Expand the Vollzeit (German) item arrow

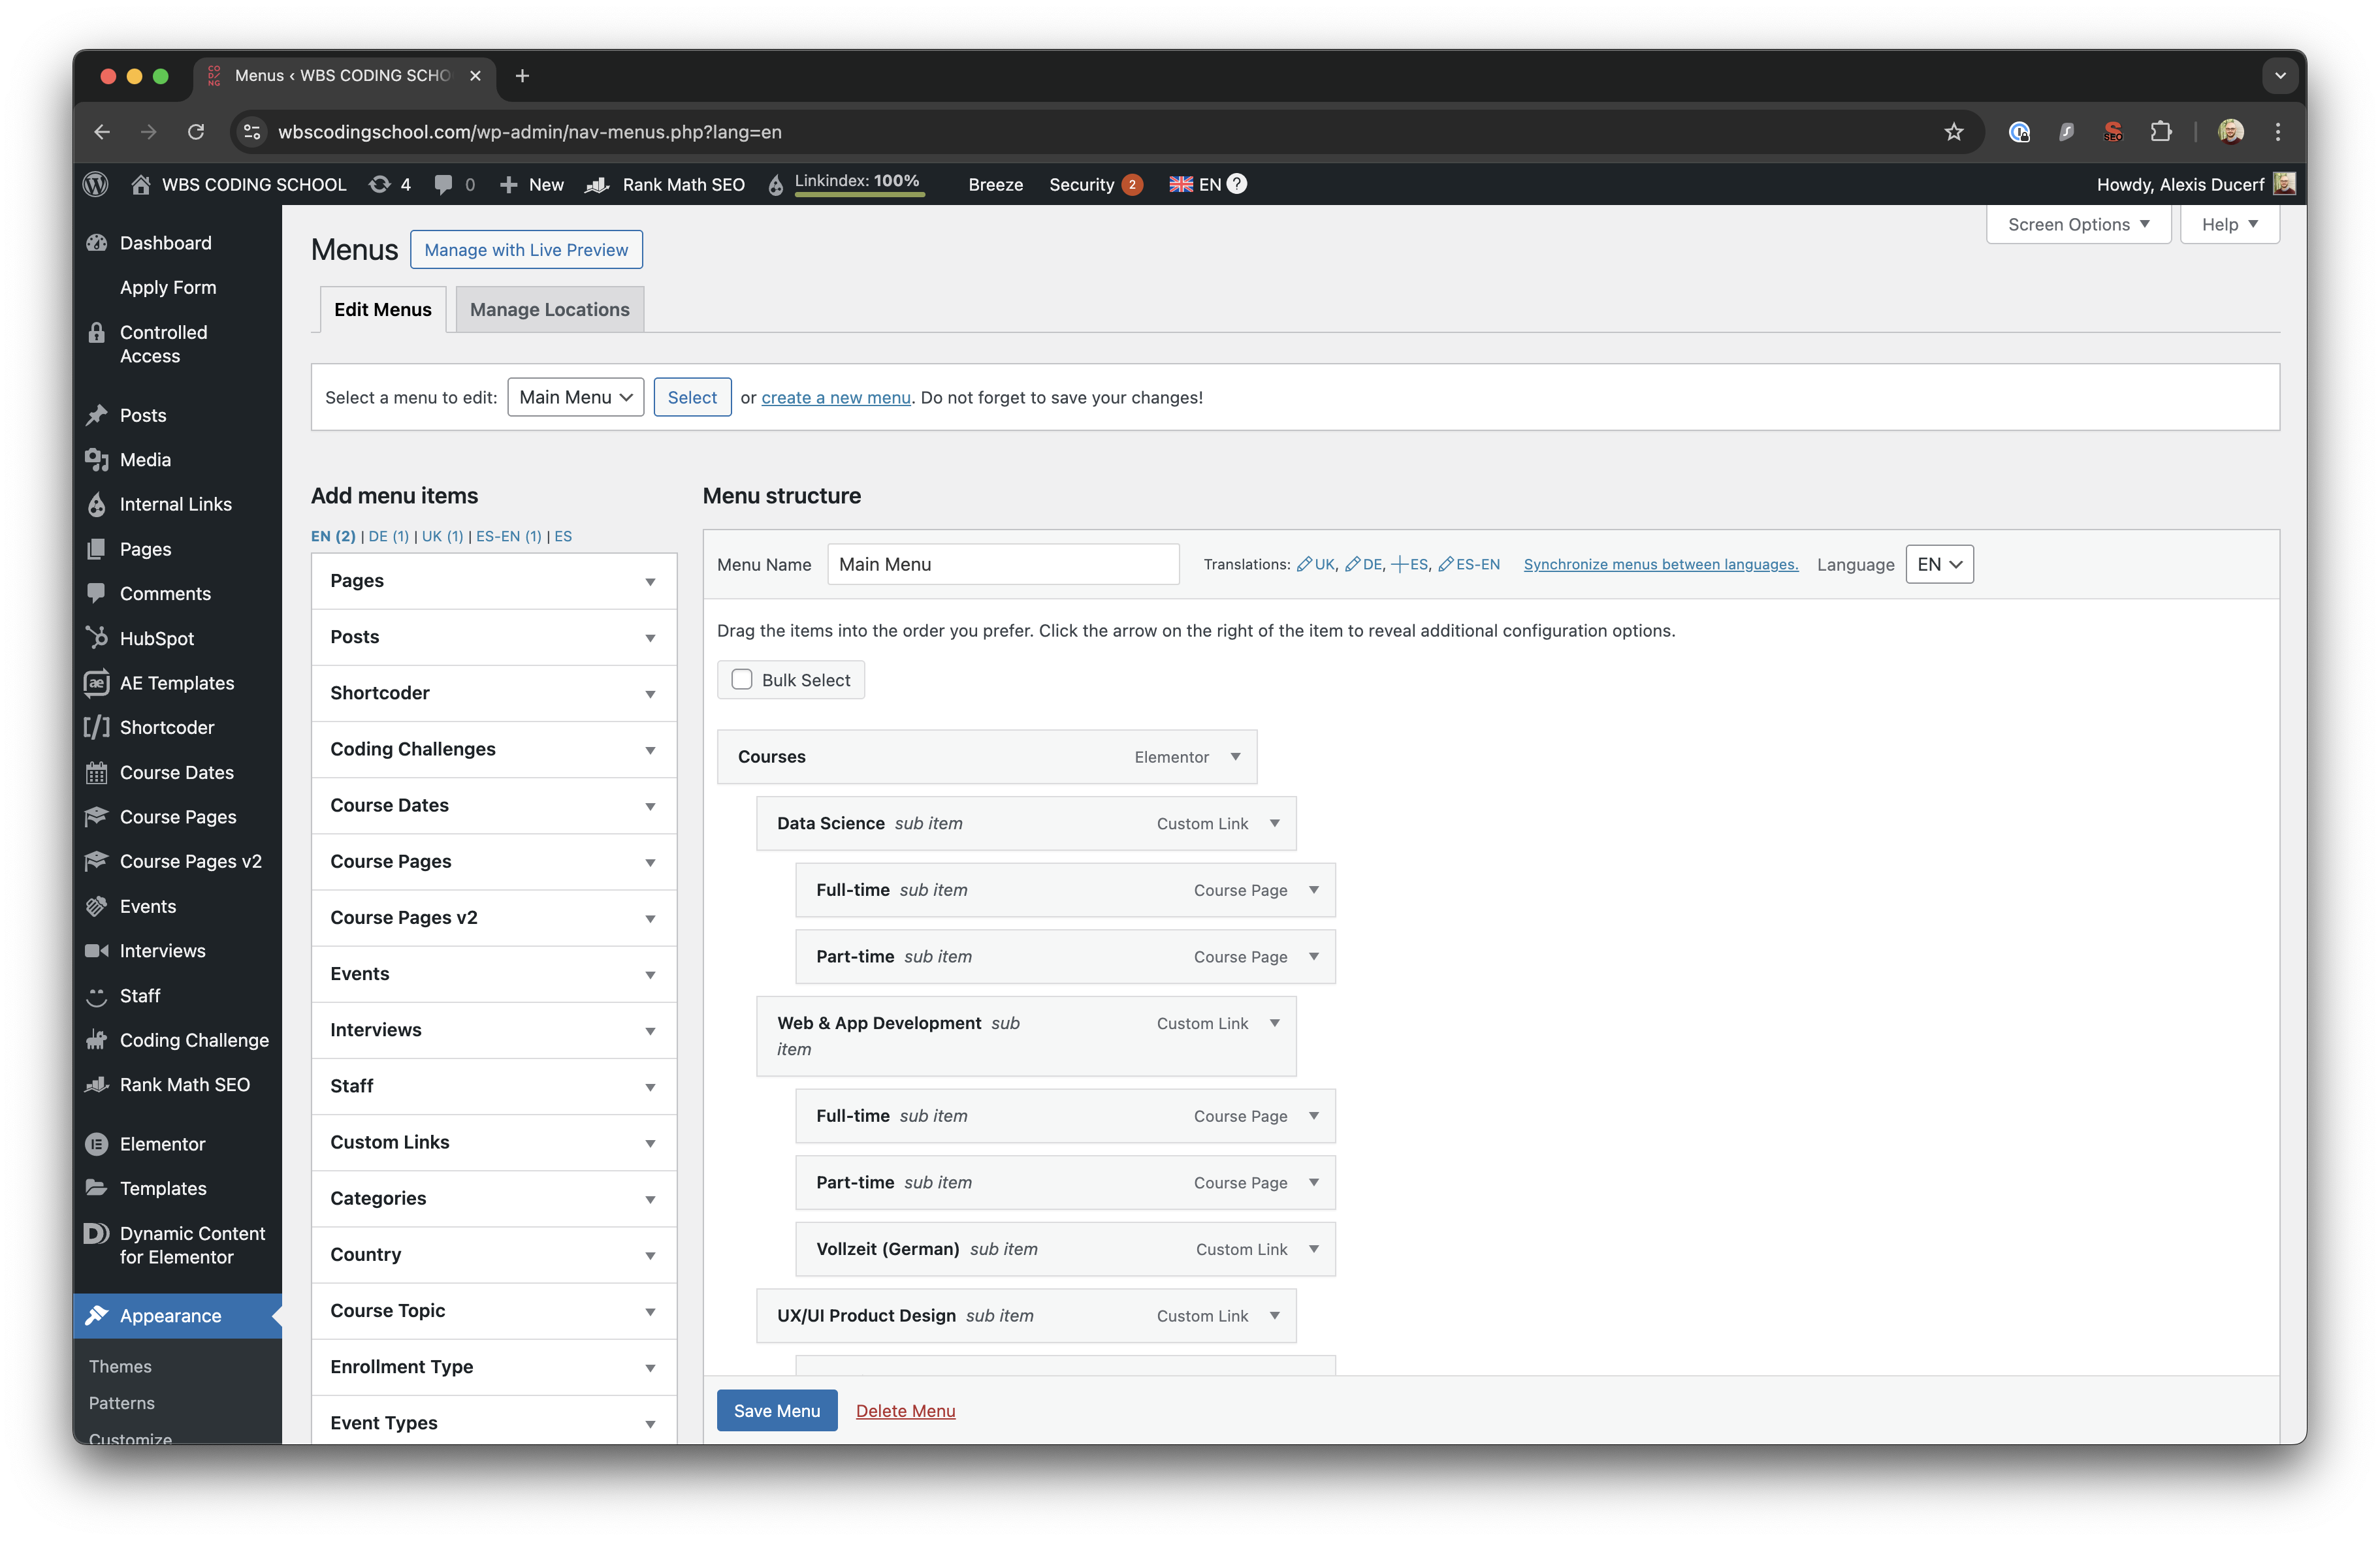pyautogui.click(x=1314, y=1249)
